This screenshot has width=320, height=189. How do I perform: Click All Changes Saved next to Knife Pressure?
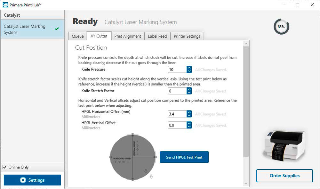click(x=211, y=70)
